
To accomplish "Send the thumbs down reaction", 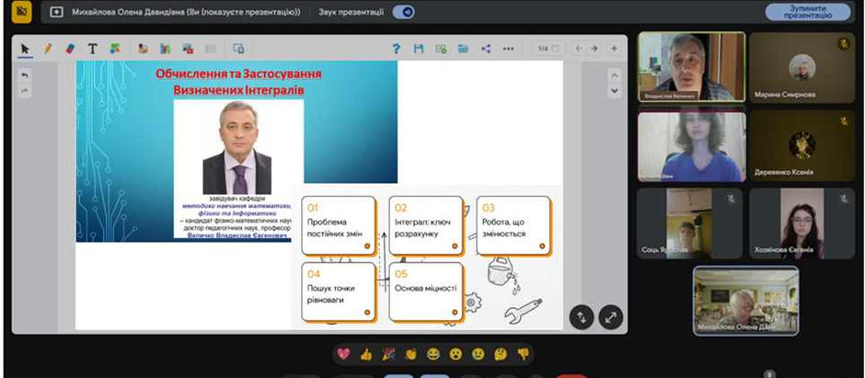I will pyautogui.click(x=523, y=354).
